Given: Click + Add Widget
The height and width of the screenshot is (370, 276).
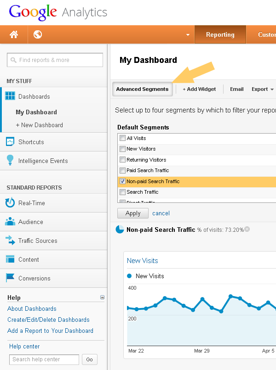Looking at the screenshot, I should coord(199,89).
